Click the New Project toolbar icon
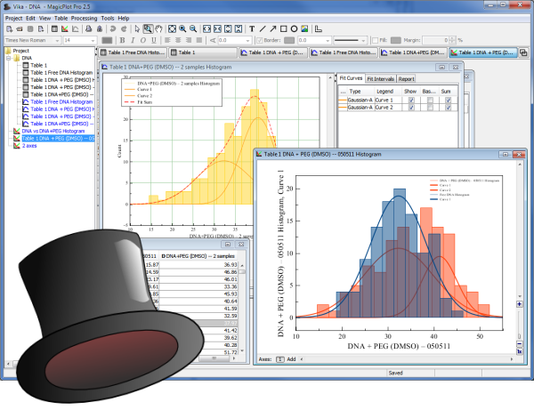 (10, 29)
